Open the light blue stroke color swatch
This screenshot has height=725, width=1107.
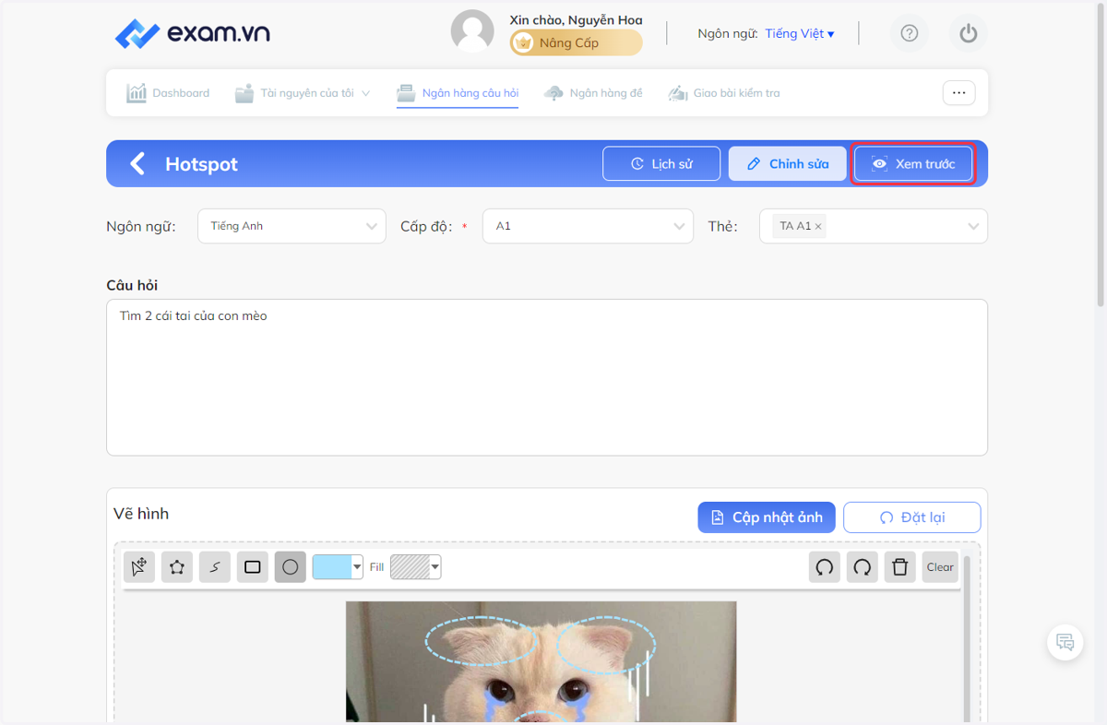(x=338, y=567)
